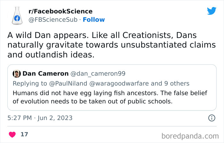Click the 5:27 PM time text
The height and width of the screenshot is (143, 224).
coord(20,118)
